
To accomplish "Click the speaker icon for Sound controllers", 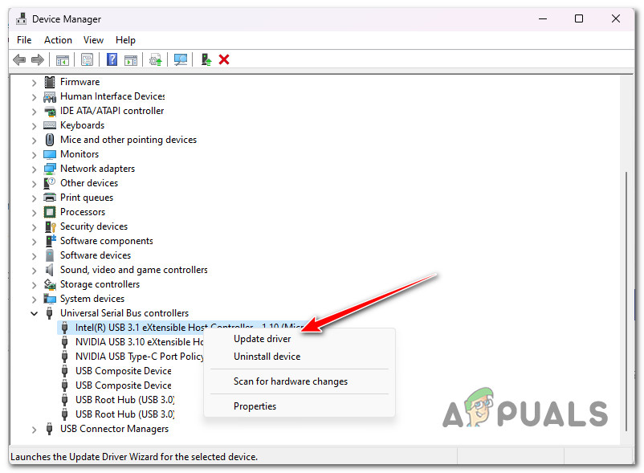I will click(50, 270).
